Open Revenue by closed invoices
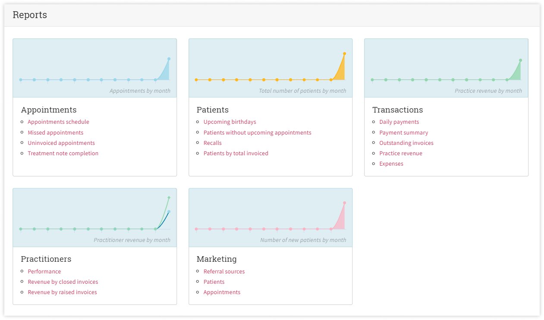544x320 pixels. [63, 282]
